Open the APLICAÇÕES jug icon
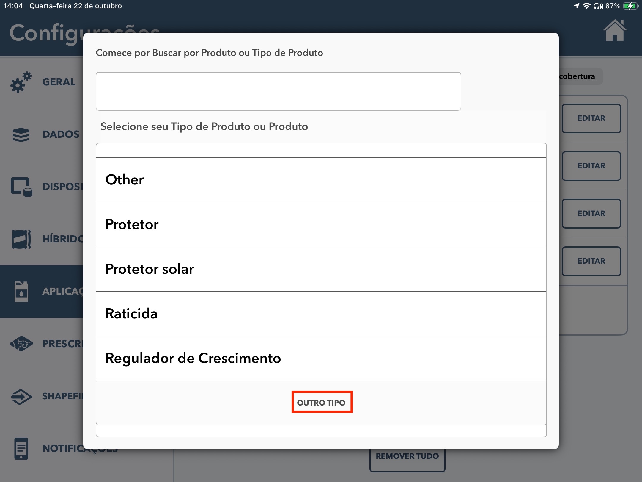642x482 pixels. pos(20,292)
